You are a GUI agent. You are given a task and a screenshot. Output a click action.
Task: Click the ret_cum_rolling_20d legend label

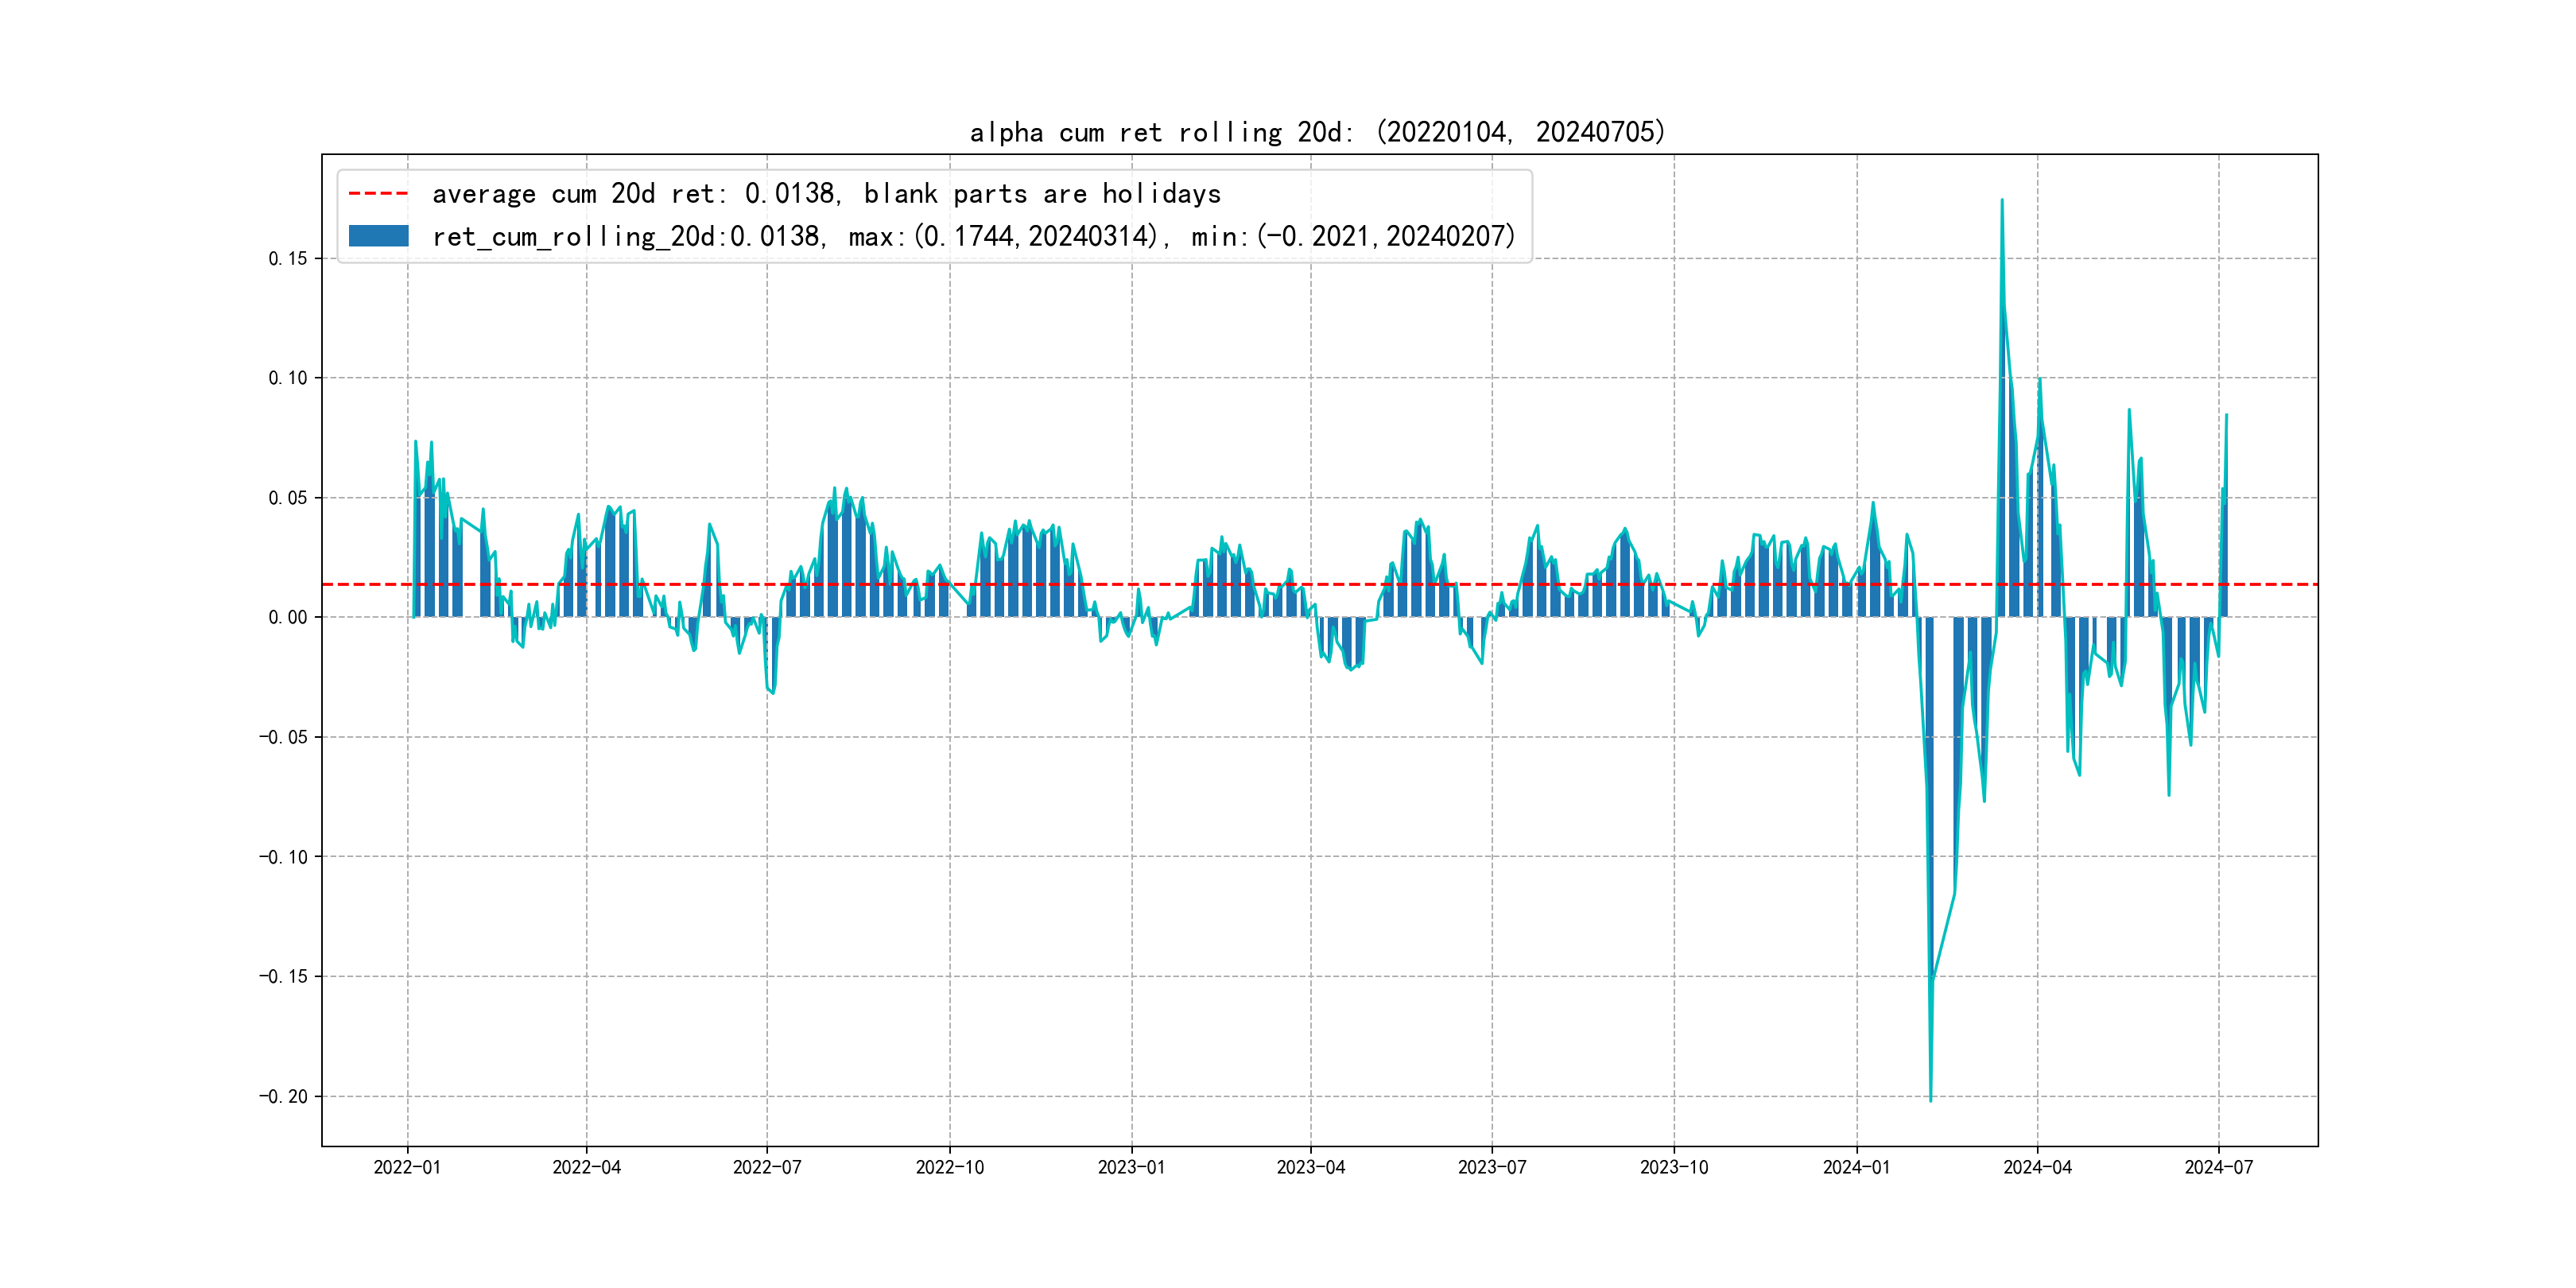point(973,236)
